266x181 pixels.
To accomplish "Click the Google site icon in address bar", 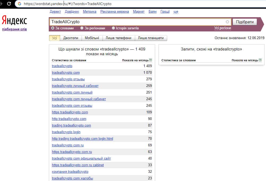I will point(19,4).
